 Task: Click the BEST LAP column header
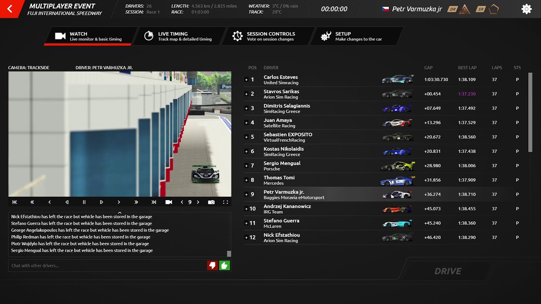coord(467,68)
